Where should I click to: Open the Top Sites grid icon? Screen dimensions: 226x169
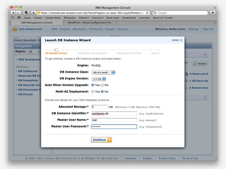point(19,17)
